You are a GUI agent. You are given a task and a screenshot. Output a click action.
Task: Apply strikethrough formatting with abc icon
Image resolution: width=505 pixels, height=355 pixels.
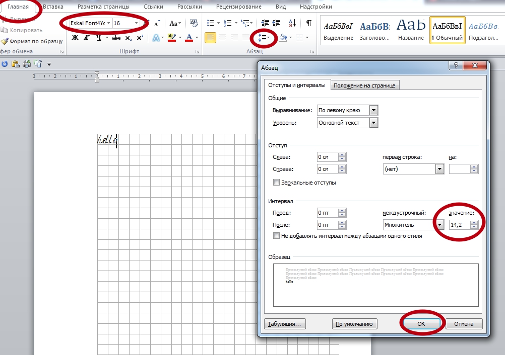pyautogui.click(x=116, y=38)
